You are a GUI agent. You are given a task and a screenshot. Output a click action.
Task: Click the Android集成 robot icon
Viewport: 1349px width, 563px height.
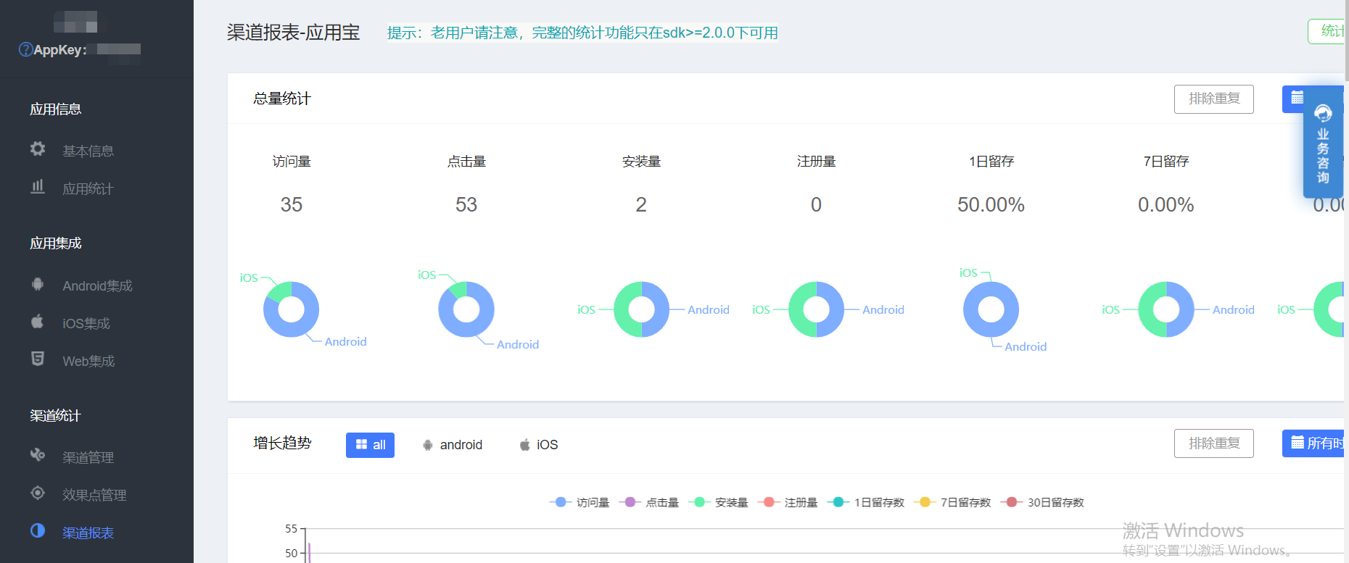coord(38,284)
